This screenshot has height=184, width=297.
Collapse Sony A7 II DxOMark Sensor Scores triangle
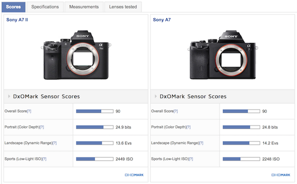[x=9, y=96]
